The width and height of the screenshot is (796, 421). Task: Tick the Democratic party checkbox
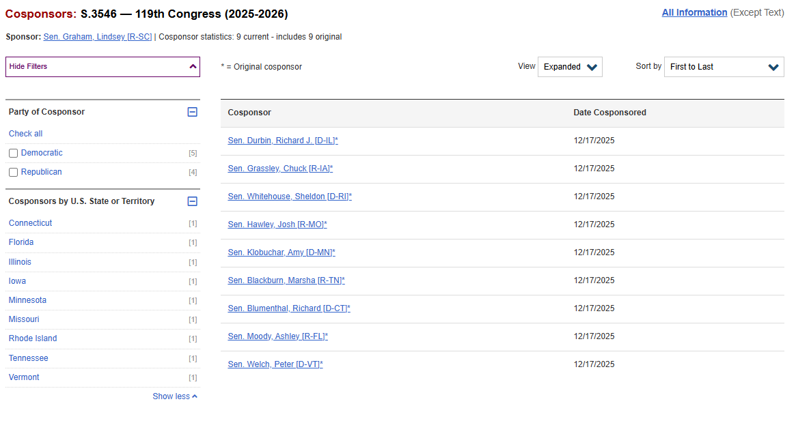[13, 154]
